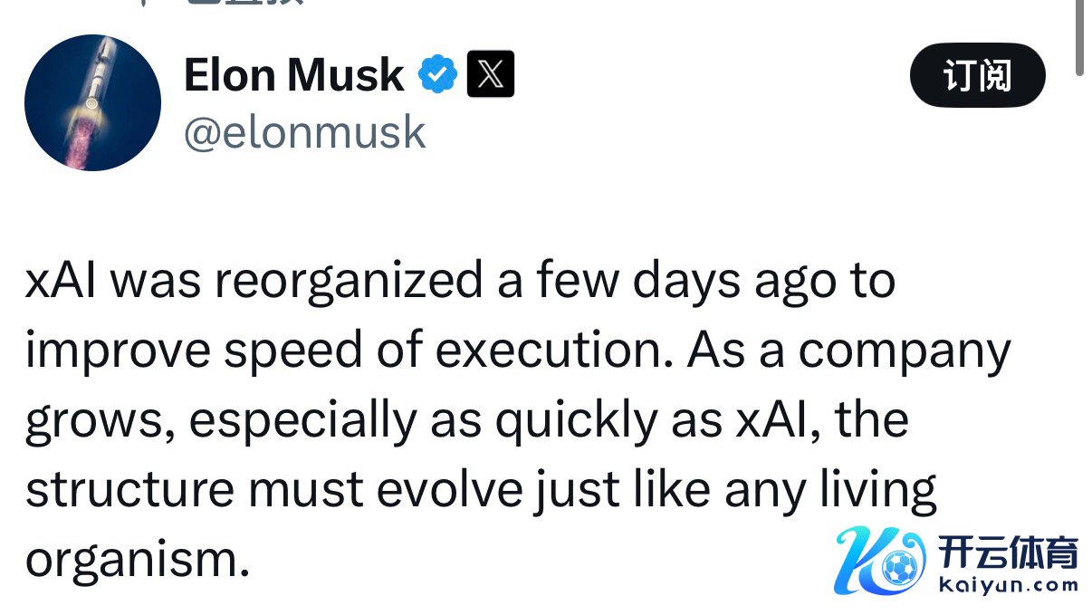Click the X affiliation badge icon
This screenshot has height=615, width=1092.
click(x=490, y=74)
